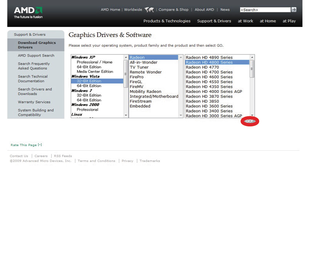Open Products & Technologies menu

[167, 21]
